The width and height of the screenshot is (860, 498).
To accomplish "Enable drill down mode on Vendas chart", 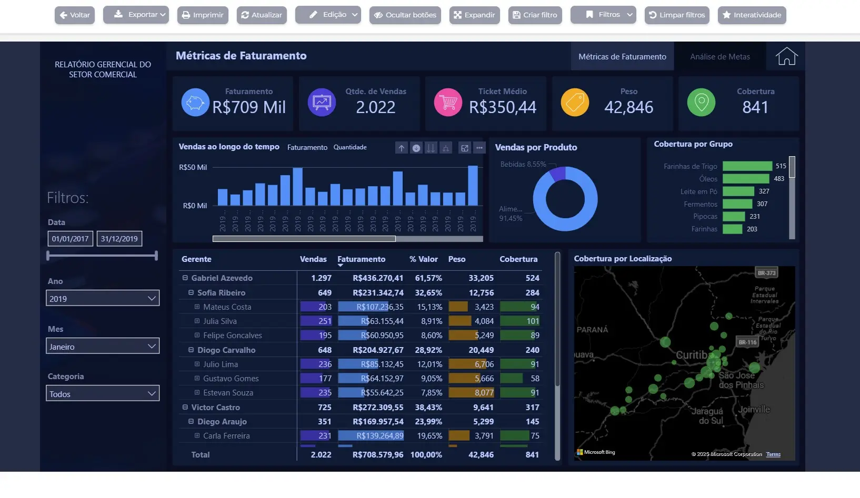I will pyautogui.click(x=416, y=148).
